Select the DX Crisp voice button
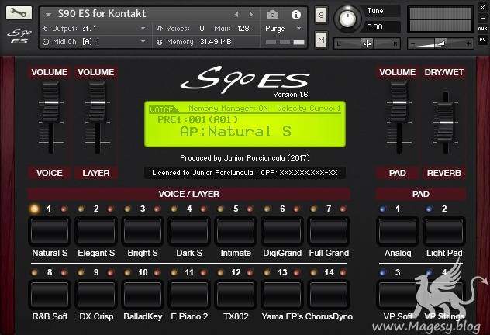The image size is (490, 335). tap(96, 295)
